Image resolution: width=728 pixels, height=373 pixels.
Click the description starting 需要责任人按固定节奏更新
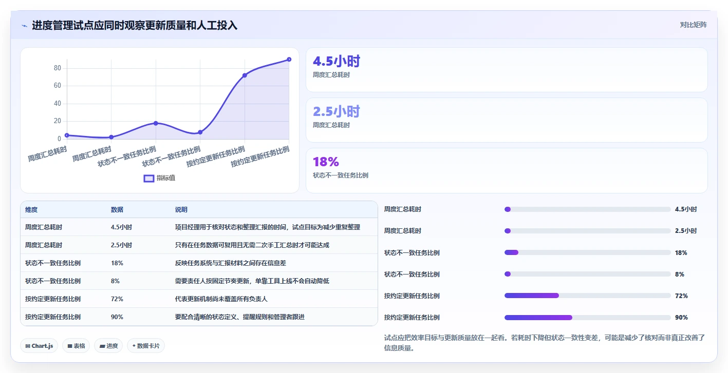tap(252, 281)
